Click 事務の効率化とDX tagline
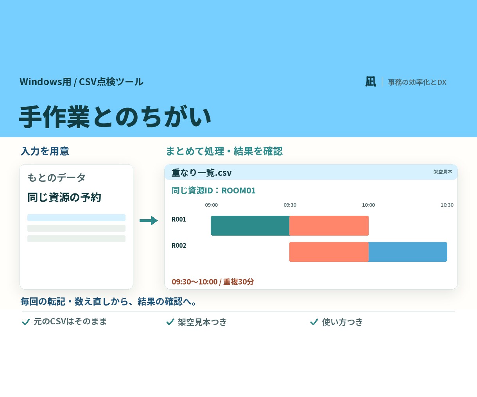The width and height of the screenshot is (477, 397). click(417, 82)
